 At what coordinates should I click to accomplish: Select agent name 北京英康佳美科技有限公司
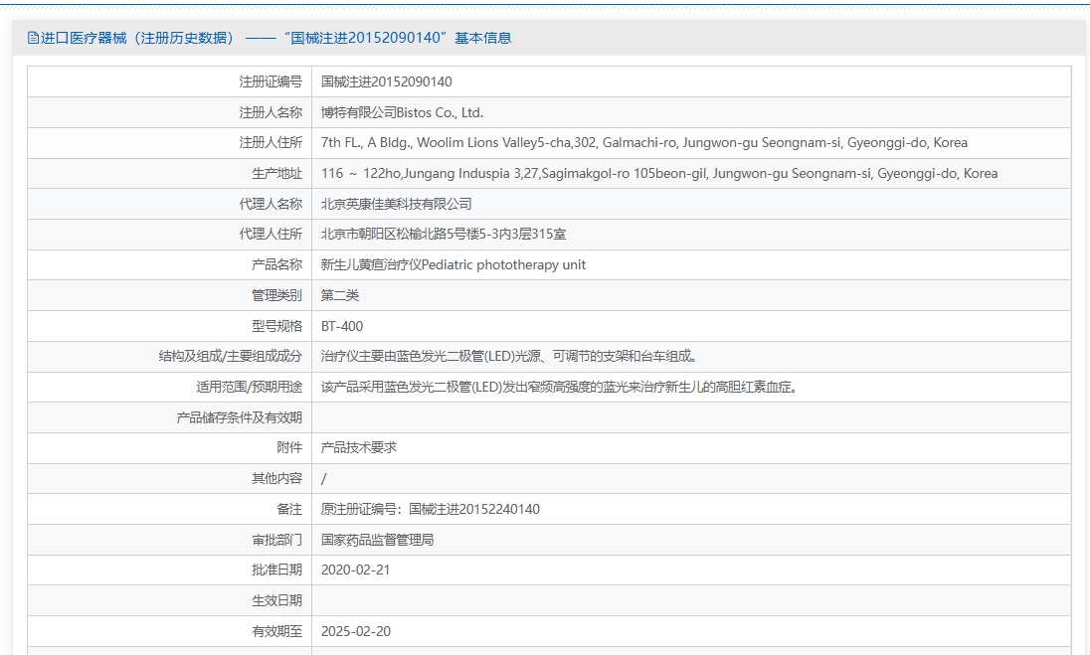coord(396,204)
